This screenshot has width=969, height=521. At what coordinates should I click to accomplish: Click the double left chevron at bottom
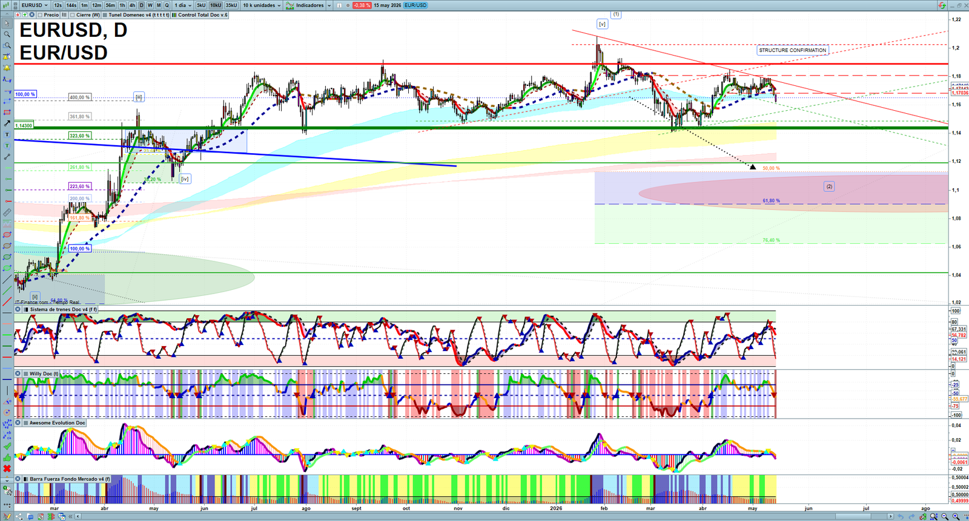point(70,516)
